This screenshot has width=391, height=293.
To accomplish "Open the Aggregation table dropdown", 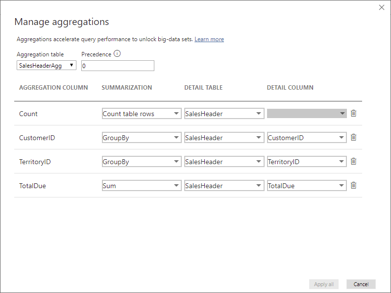I will (x=47, y=65).
